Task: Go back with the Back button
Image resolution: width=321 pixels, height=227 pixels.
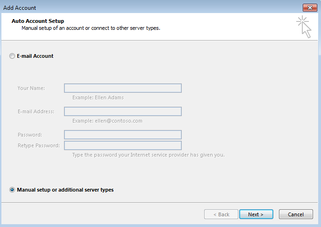Action: pyautogui.click(x=221, y=214)
